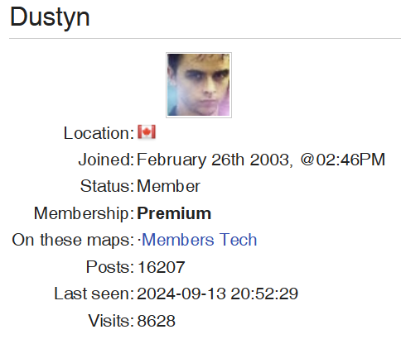Click the Canadian flag location icon
The width and height of the screenshot is (401, 339).
point(147,132)
